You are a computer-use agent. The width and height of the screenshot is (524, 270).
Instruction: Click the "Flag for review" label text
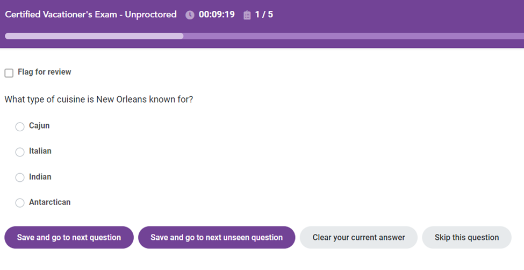45,72
